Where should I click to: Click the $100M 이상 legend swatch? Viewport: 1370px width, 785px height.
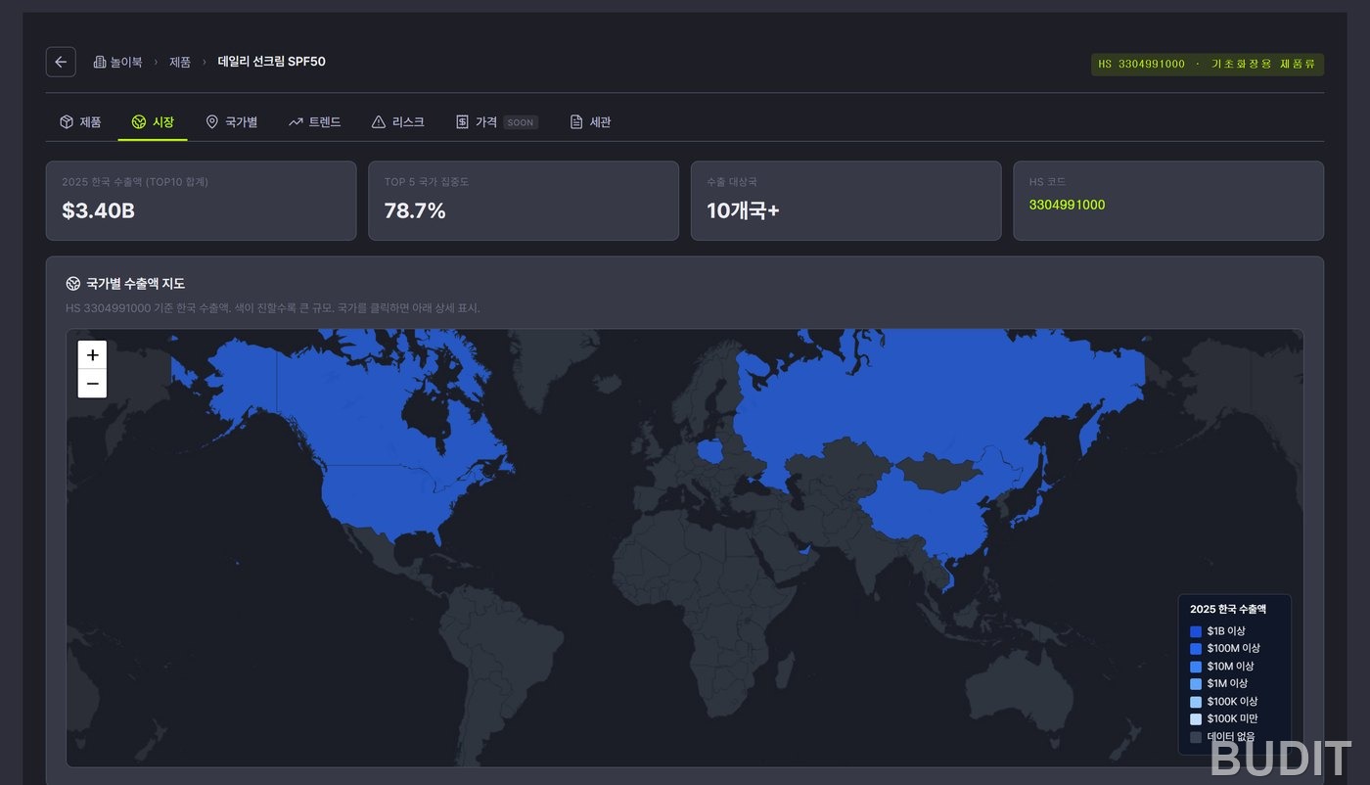[1196, 649]
